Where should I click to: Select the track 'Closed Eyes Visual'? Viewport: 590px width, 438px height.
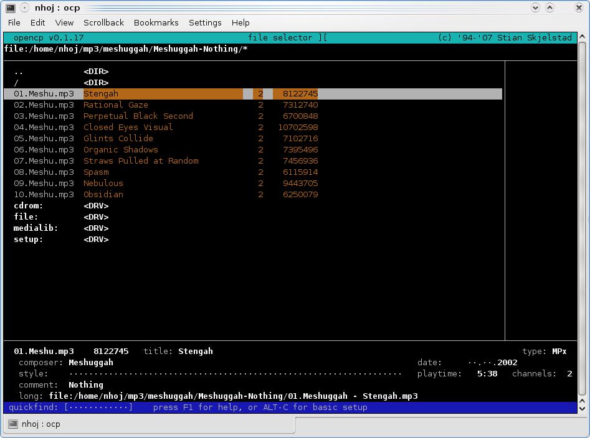pos(128,128)
